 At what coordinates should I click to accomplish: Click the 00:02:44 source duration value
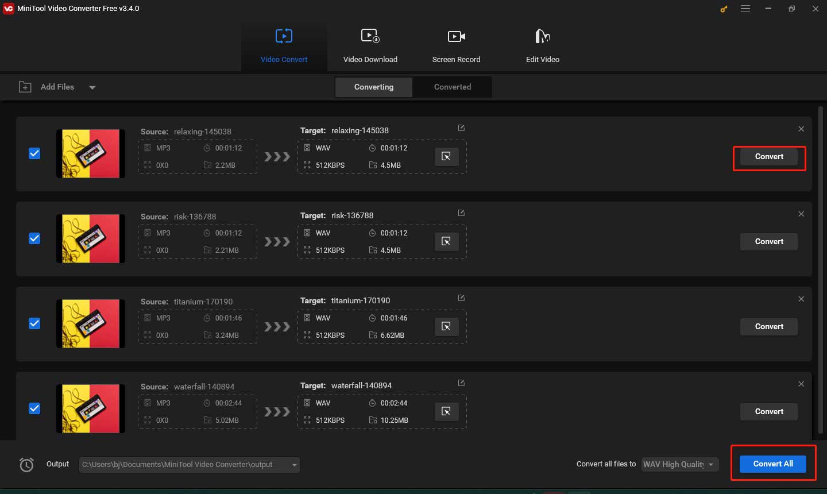coord(229,403)
